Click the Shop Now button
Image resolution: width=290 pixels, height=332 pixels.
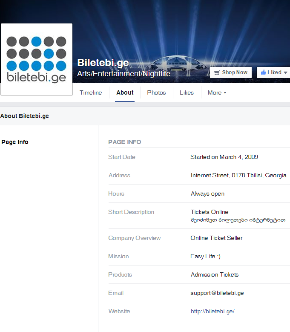coord(230,72)
